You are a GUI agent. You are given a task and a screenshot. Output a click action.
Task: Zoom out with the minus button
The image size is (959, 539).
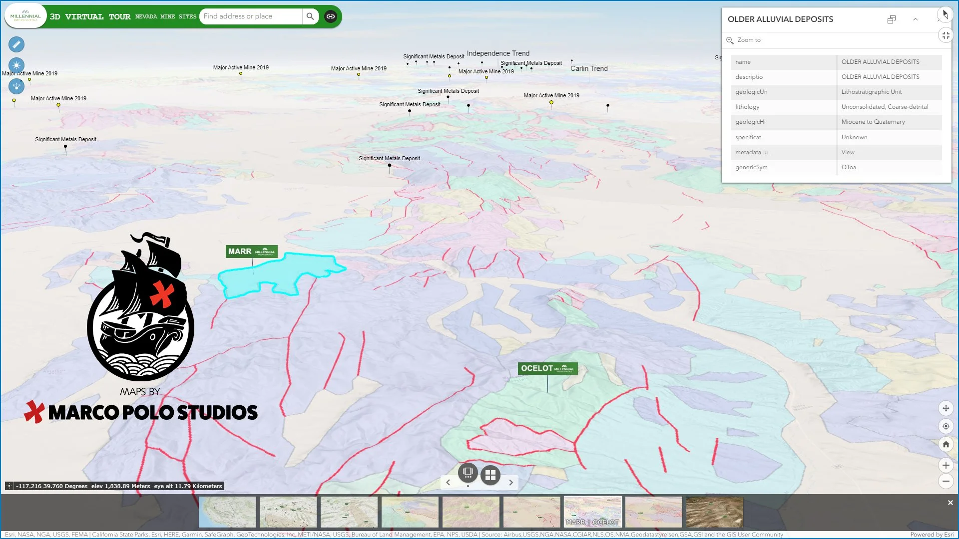[946, 481]
